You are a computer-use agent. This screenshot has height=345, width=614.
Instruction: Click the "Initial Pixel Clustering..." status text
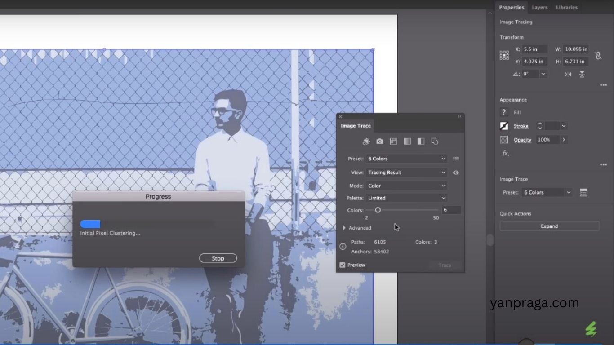(x=110, y=233)
